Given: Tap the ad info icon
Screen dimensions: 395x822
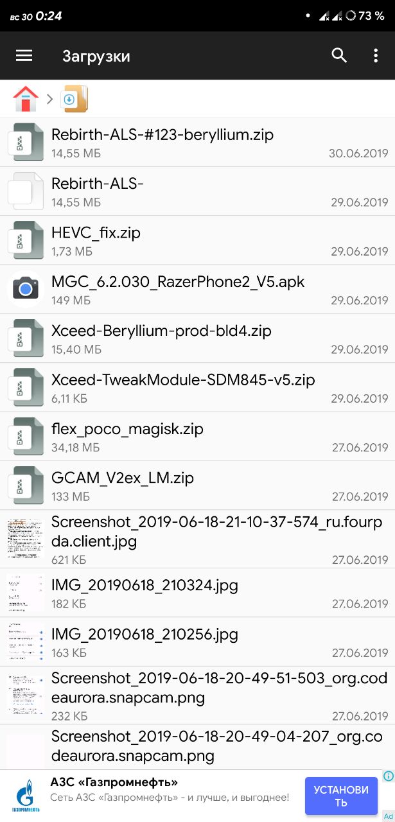Looking at the screenshot, I should 388,776.
